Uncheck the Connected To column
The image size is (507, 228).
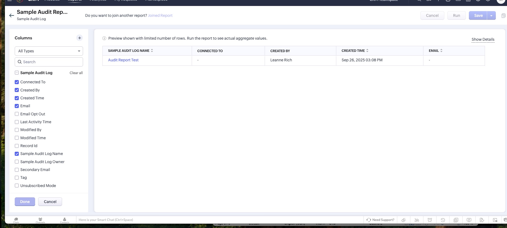point(17,82)
